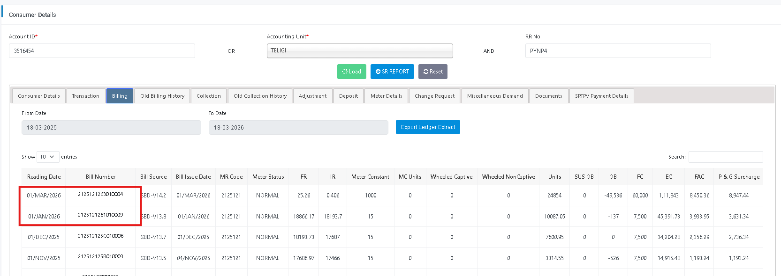Click the Account ID input field
The width and height of the screenshot is (781, 276).
[x=102, y=51]
